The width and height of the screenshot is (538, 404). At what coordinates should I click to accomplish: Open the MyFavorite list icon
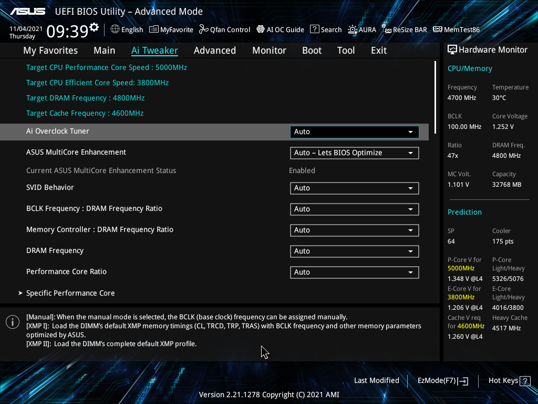tap(154, 29)
